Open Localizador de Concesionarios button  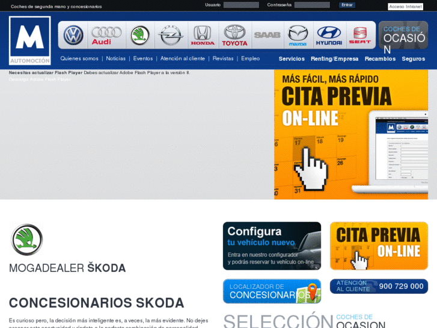272,291
